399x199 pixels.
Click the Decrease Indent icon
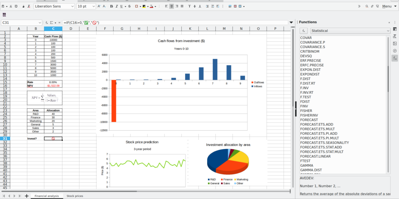(212, 6)
